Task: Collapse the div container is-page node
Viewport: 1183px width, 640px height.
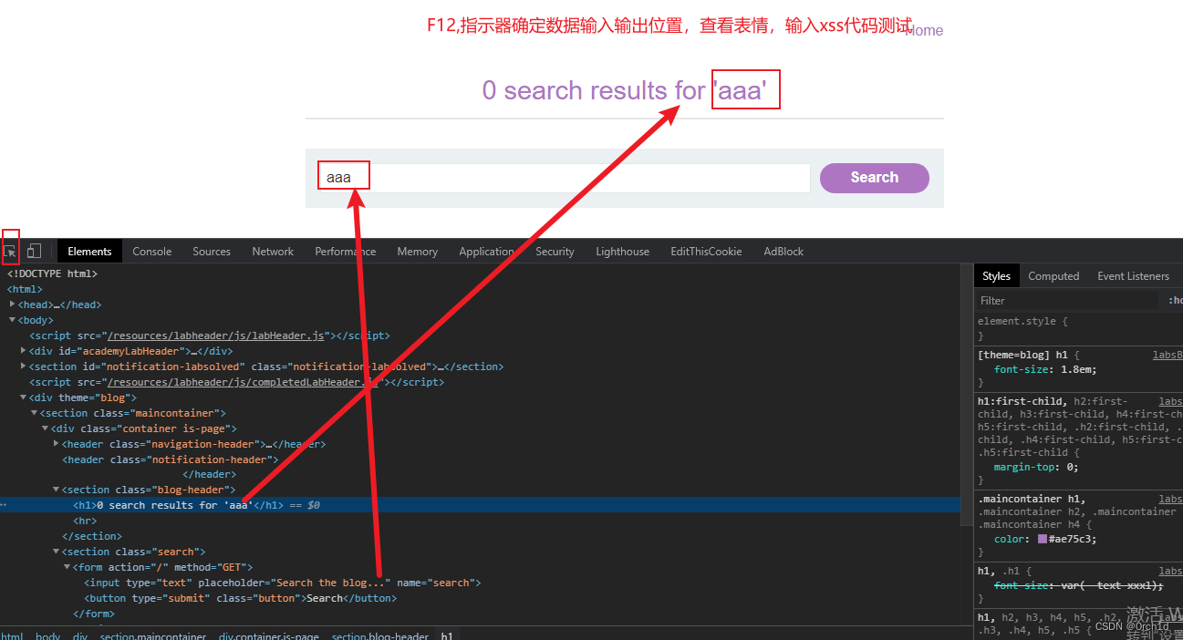Action: tap(46, 428)
